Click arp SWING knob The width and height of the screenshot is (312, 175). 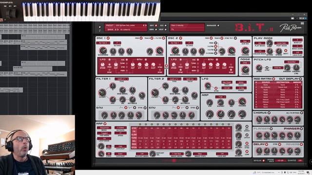tap(238, 127)
